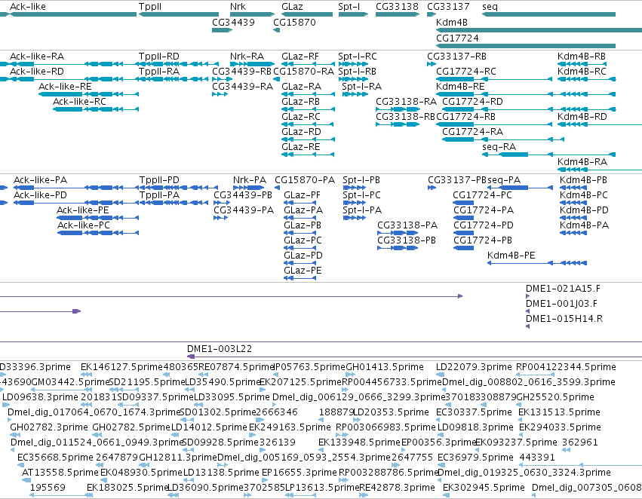Click the GLaz-PF protein label
642x499 pixels.
[302, 195]
